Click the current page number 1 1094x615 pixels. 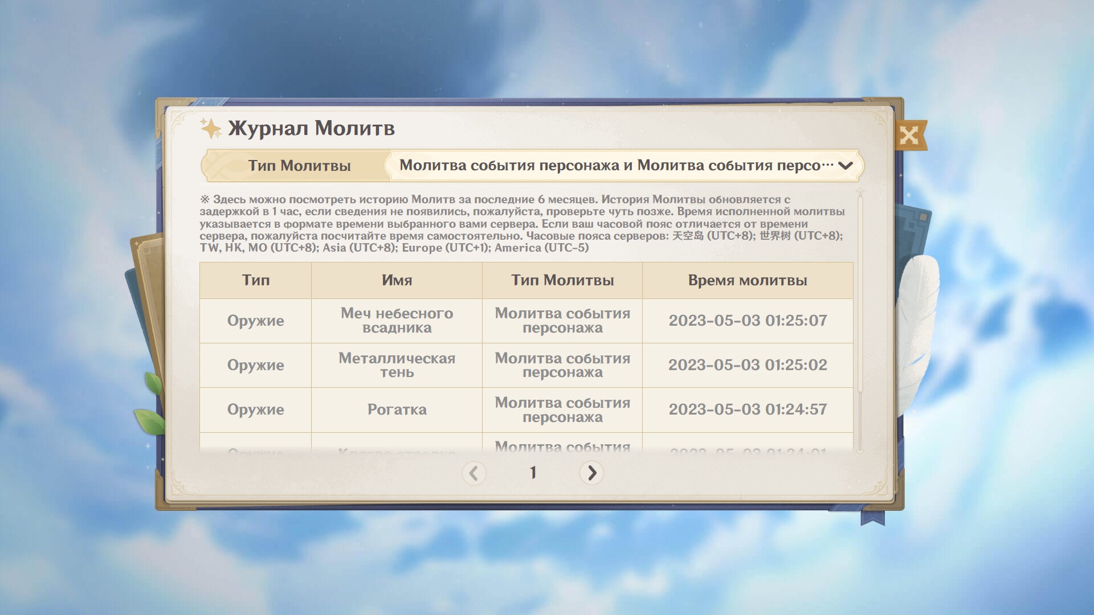[x=533, y=473]
